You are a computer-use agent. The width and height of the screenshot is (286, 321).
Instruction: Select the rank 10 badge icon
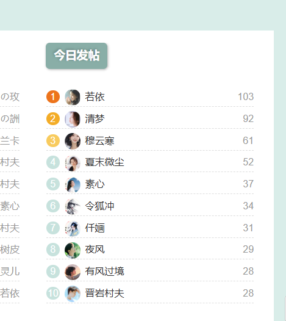pos(53,293)
